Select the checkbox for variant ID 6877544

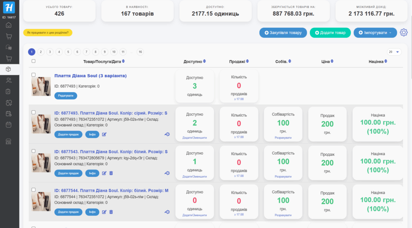point(33,190)
